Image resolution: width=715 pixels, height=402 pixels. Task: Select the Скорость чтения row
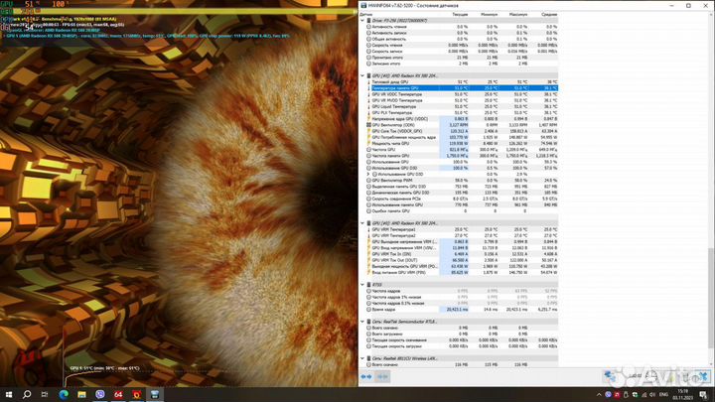462,45
